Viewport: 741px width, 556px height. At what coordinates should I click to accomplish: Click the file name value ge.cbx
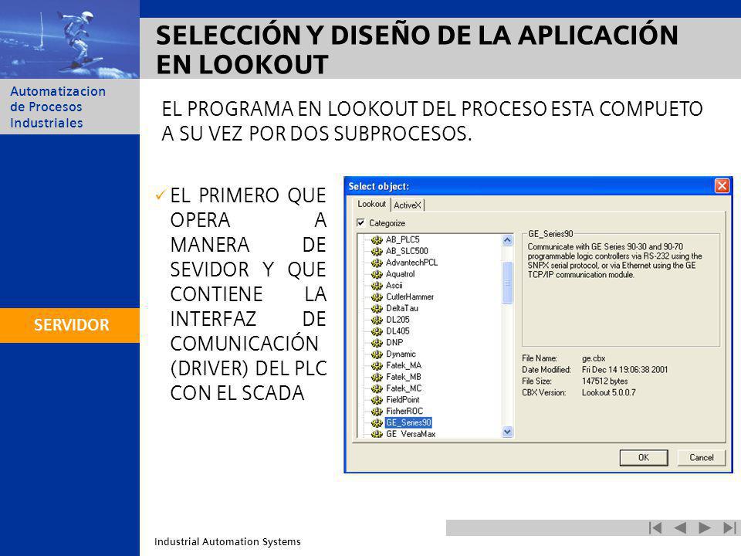coord(594,358)
